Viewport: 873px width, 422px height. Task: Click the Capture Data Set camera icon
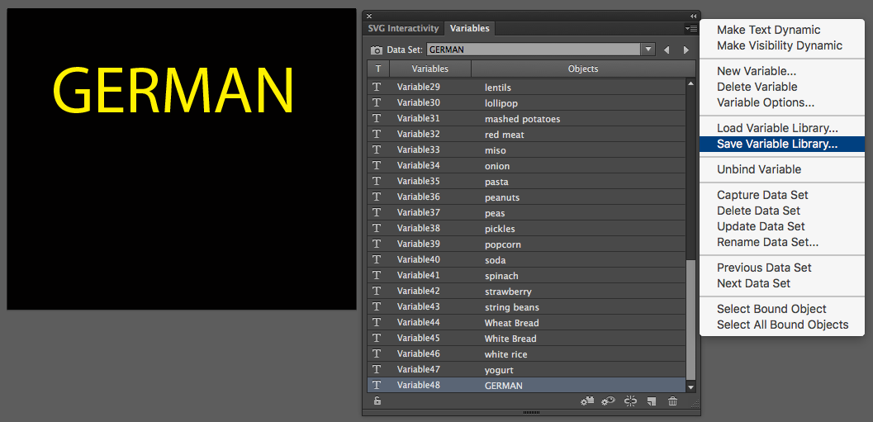coord(377,50)
